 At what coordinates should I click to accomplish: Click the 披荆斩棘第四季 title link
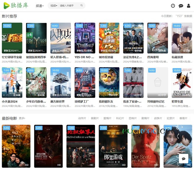pos(36,57)
